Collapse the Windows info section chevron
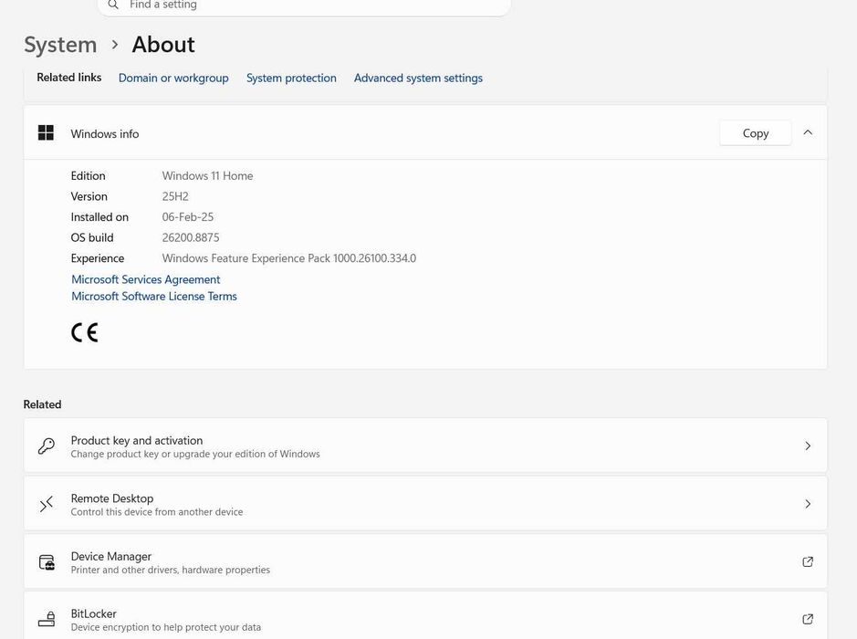 (808, 133)
